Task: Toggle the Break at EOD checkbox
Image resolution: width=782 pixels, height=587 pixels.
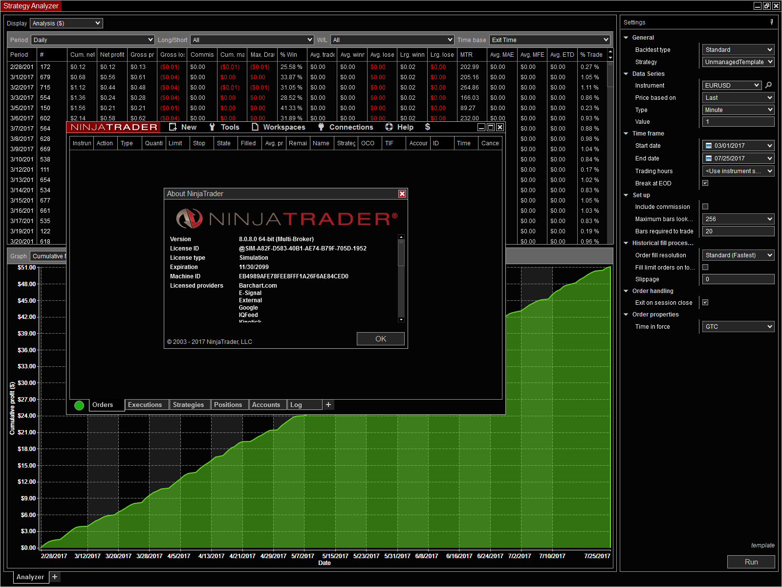Action: pos(705,183)
